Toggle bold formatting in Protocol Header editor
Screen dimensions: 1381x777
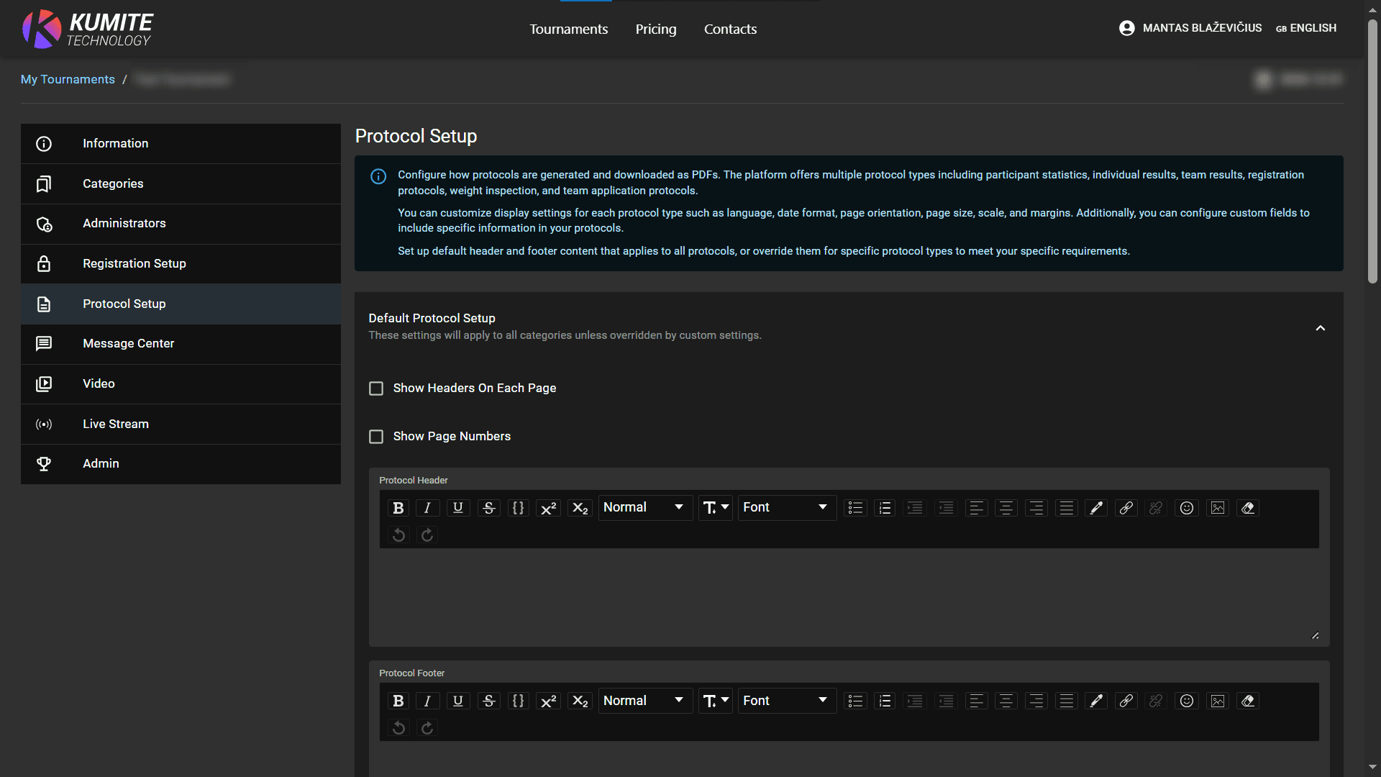click(398, 507)
